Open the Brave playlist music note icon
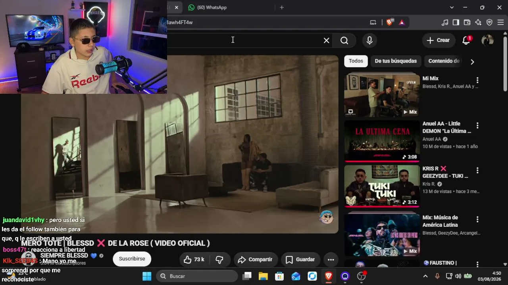508x285 pixels. [445, 22]
